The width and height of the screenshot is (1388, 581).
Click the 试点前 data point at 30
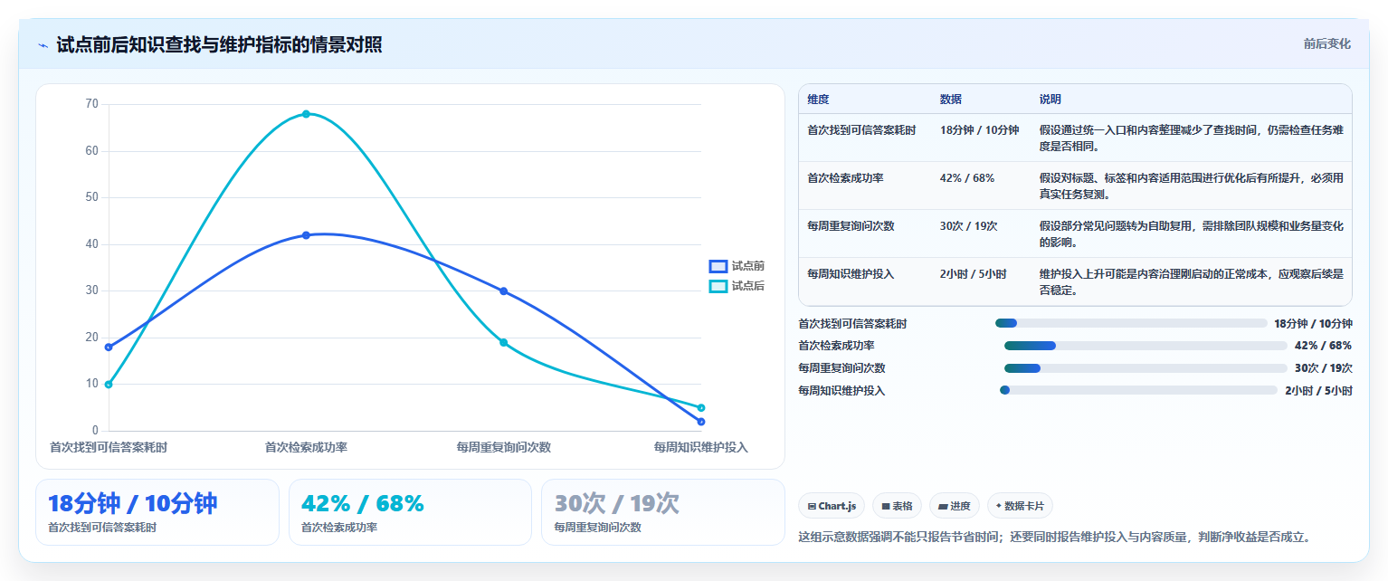click(x=504, y=291)
